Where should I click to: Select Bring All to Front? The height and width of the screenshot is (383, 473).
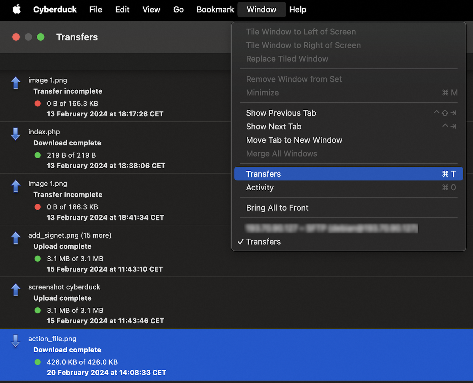[x=277, y=208]
